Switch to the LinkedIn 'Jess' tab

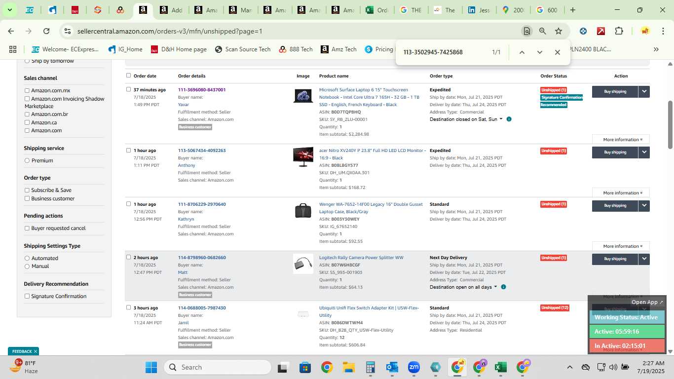pyautogui.click(x=479, y=10)
